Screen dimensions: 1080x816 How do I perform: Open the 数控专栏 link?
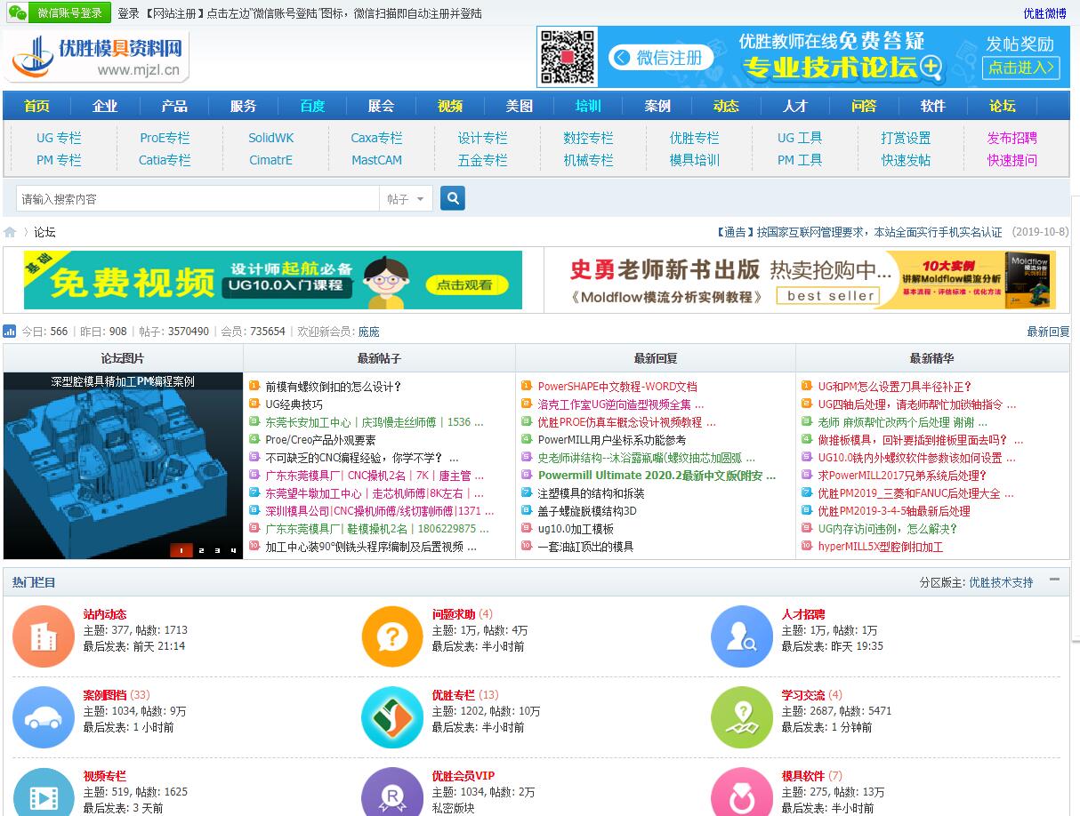point(588,138)
